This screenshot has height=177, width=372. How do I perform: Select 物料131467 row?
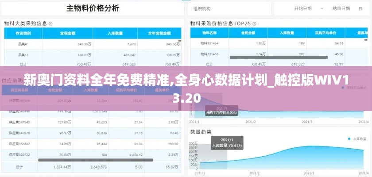point(279,54)
